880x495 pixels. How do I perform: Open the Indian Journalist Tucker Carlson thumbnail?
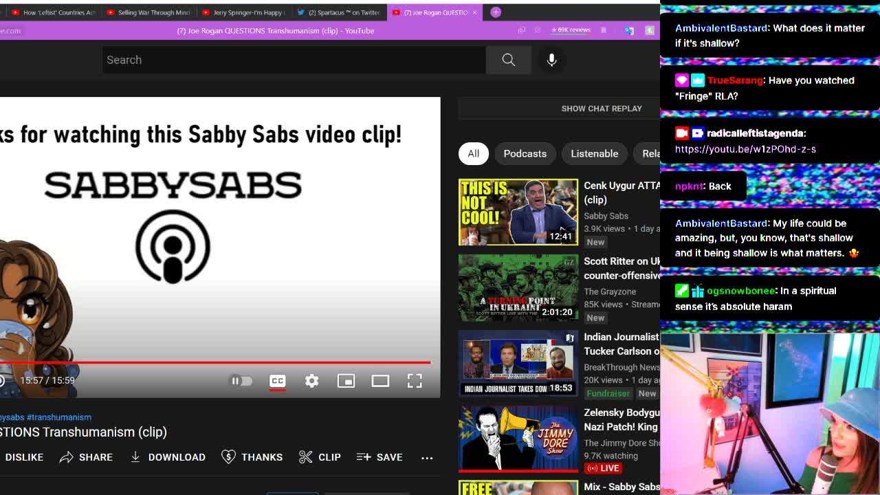518,363
